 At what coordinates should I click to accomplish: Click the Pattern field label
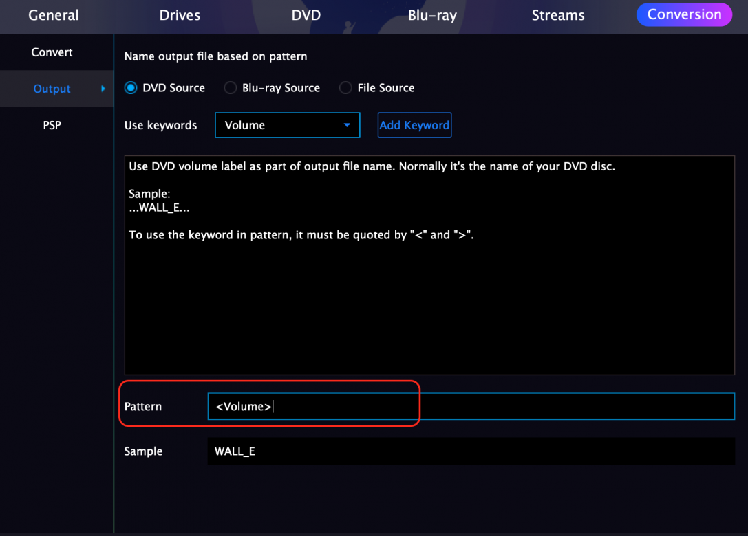click(143, 407)
